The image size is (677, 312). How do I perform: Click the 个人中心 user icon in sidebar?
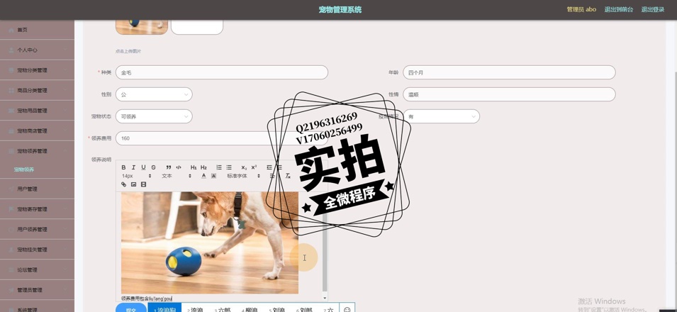11,50
